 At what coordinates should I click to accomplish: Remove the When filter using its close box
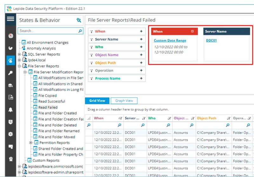coord(192,31)
